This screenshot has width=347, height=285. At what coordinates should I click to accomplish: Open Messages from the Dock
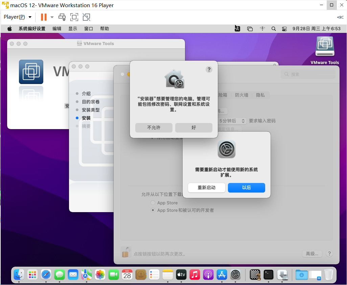pyautogui.click(x=60, y=274)
